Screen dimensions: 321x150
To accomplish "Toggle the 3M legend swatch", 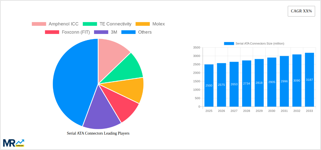I will pyautogui.click(x=101, y=32).
